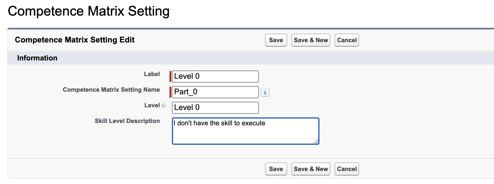The height and width of the screenshot is (184, 494).
Task: Click the 'Competence Matrix Setting Edit' heading
Action: coord(75,40)
